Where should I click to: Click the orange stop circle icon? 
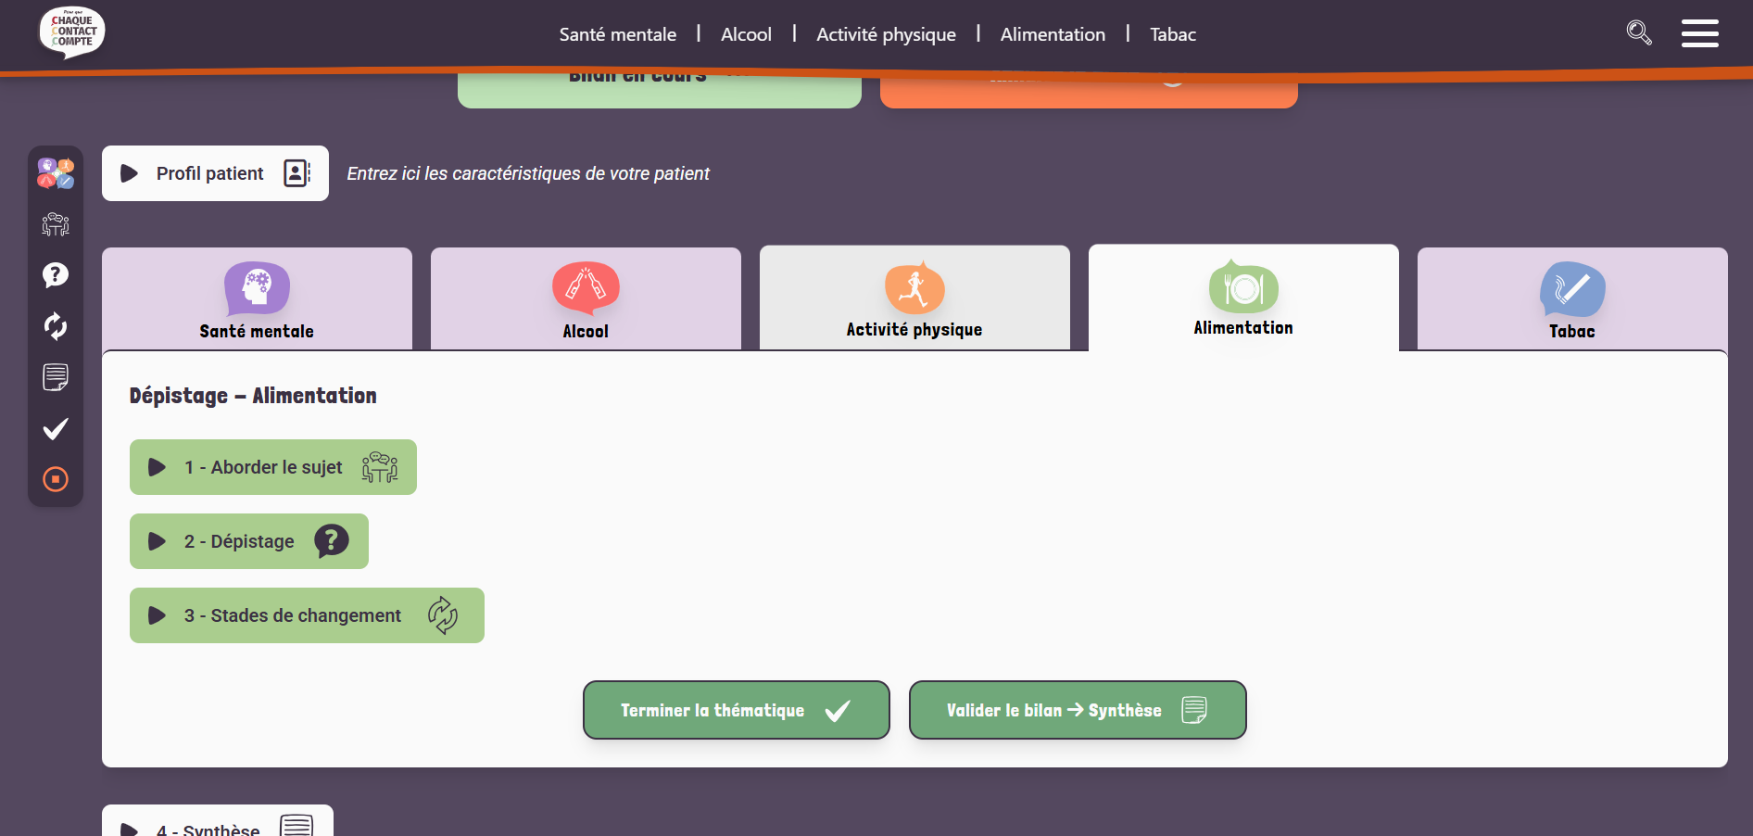tap(56, 479)
